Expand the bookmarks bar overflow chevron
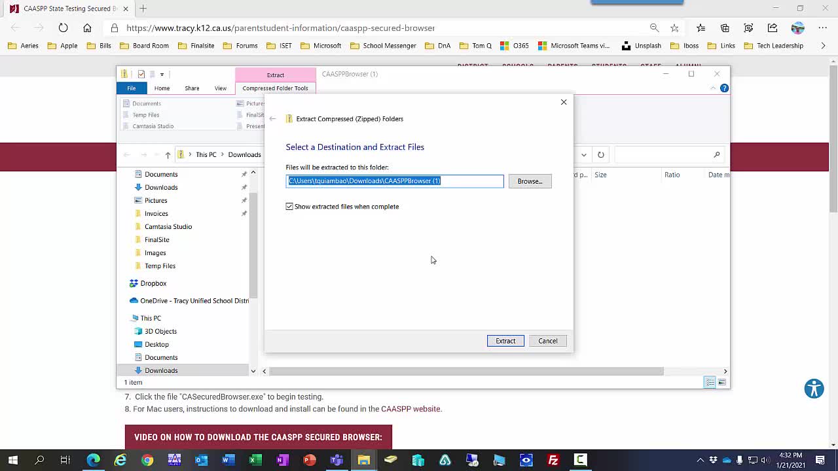838x471 pixels. 823,46
